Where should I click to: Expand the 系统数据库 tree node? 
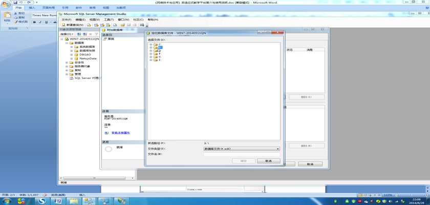click(x=72, y=47)
